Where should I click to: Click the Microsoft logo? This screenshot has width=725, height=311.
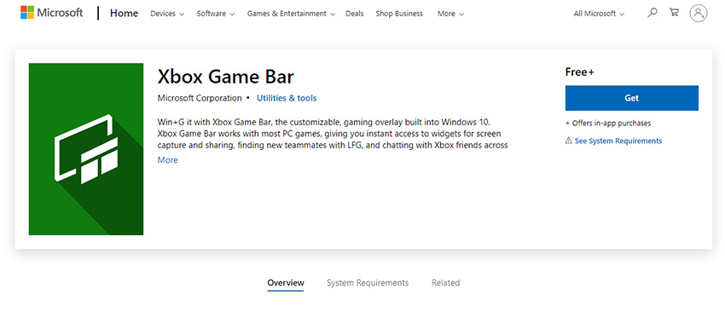pyautogui.click(x=51, y=13)
